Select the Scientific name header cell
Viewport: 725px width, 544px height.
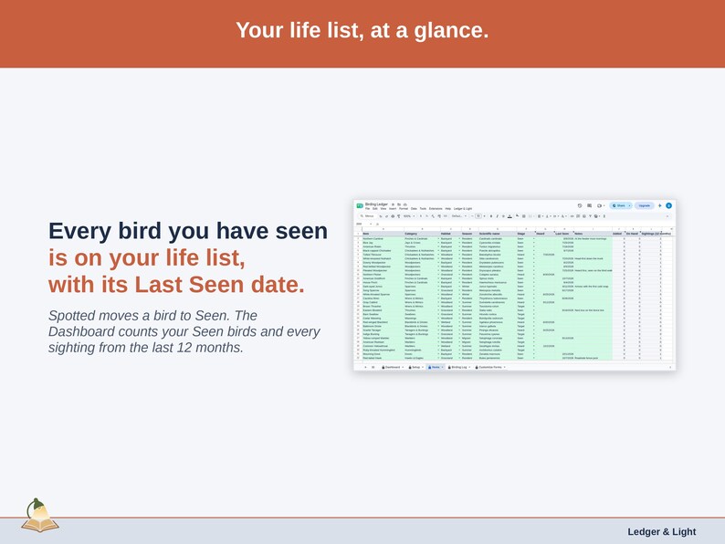coord(498,234)
